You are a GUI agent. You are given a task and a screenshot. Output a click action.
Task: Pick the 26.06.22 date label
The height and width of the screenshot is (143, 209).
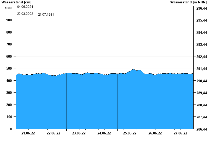click(155, 133)
